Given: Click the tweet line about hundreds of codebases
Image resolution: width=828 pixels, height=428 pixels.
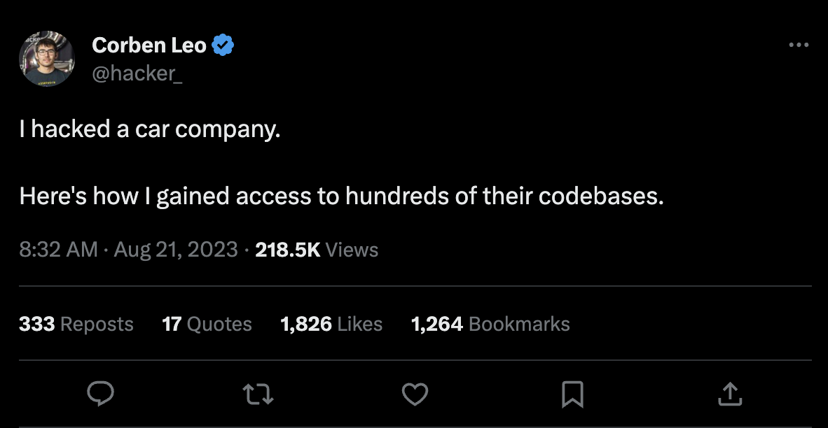Looking at the screenshot, I should (340, 197).
